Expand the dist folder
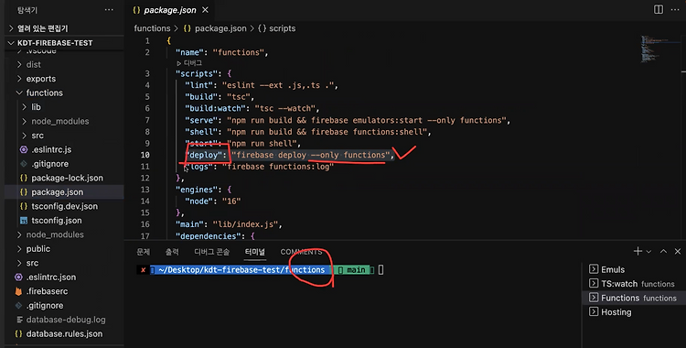This screenshot has width=686, height=348. pyautogui.click(x=33, y=64)
